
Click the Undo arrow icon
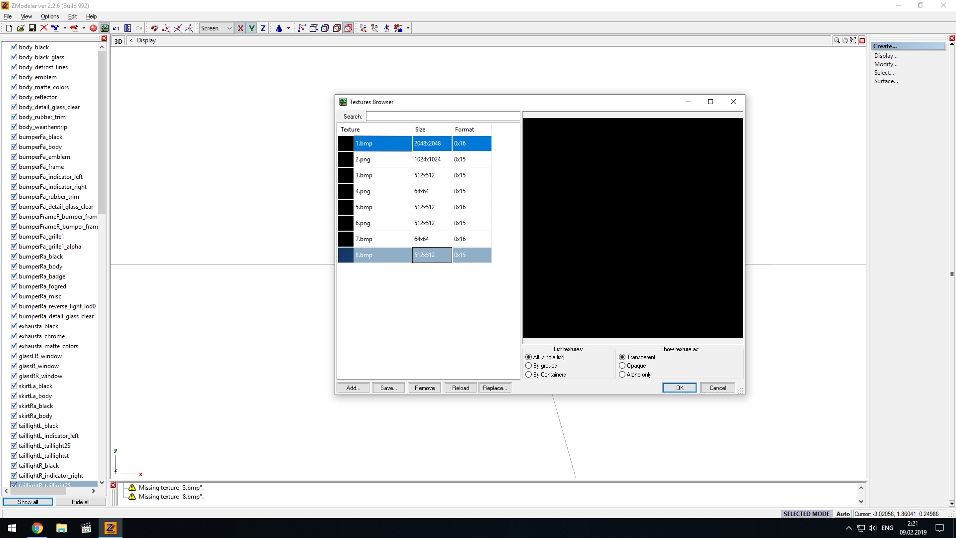point(116,28)
